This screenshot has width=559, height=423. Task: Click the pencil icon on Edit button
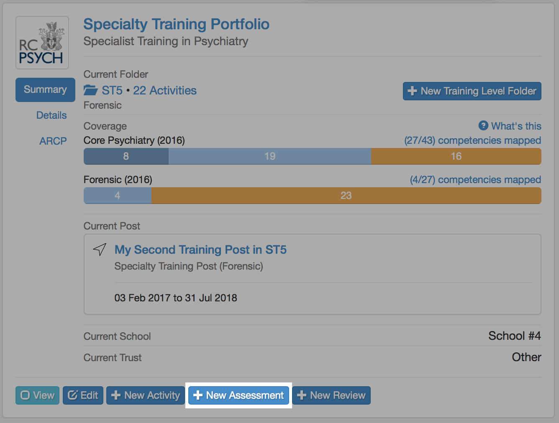73,395
